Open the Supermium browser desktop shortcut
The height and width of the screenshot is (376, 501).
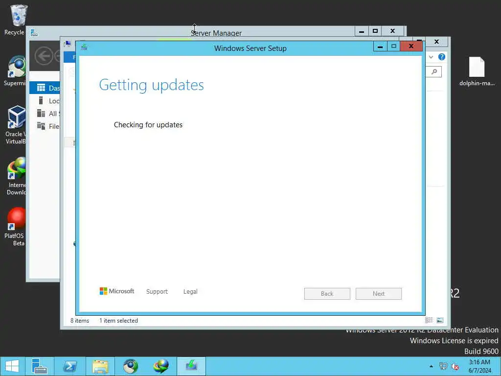[16, 70]
